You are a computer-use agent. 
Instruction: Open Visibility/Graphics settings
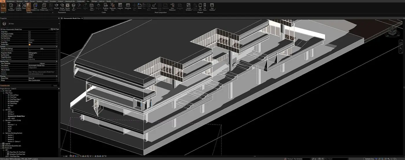pos(18,7)
